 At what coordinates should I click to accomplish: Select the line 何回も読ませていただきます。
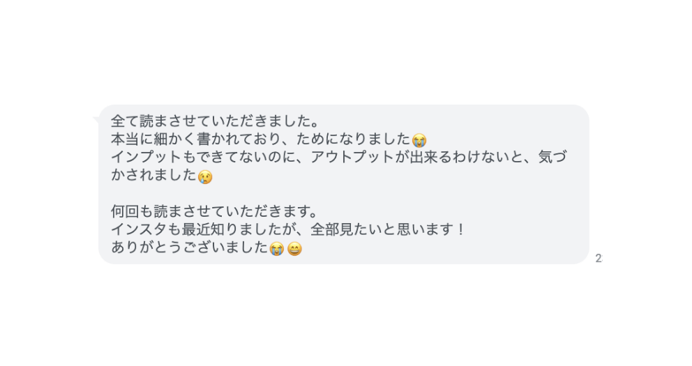pyautogui.click(x=214, y=211)
